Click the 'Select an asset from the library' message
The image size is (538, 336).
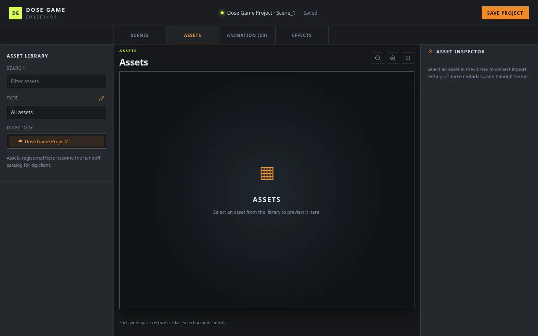coord(267,212)
